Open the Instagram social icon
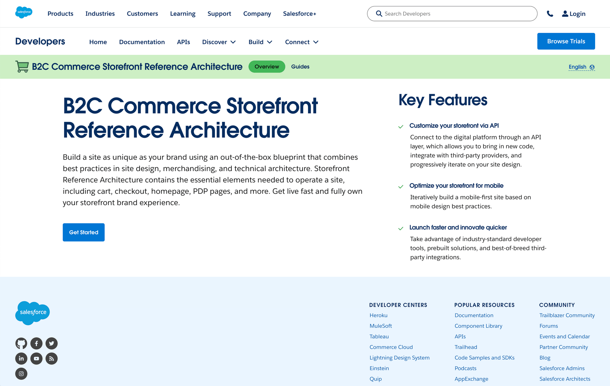This screenshot has width=610, height=386. (21, 373)
